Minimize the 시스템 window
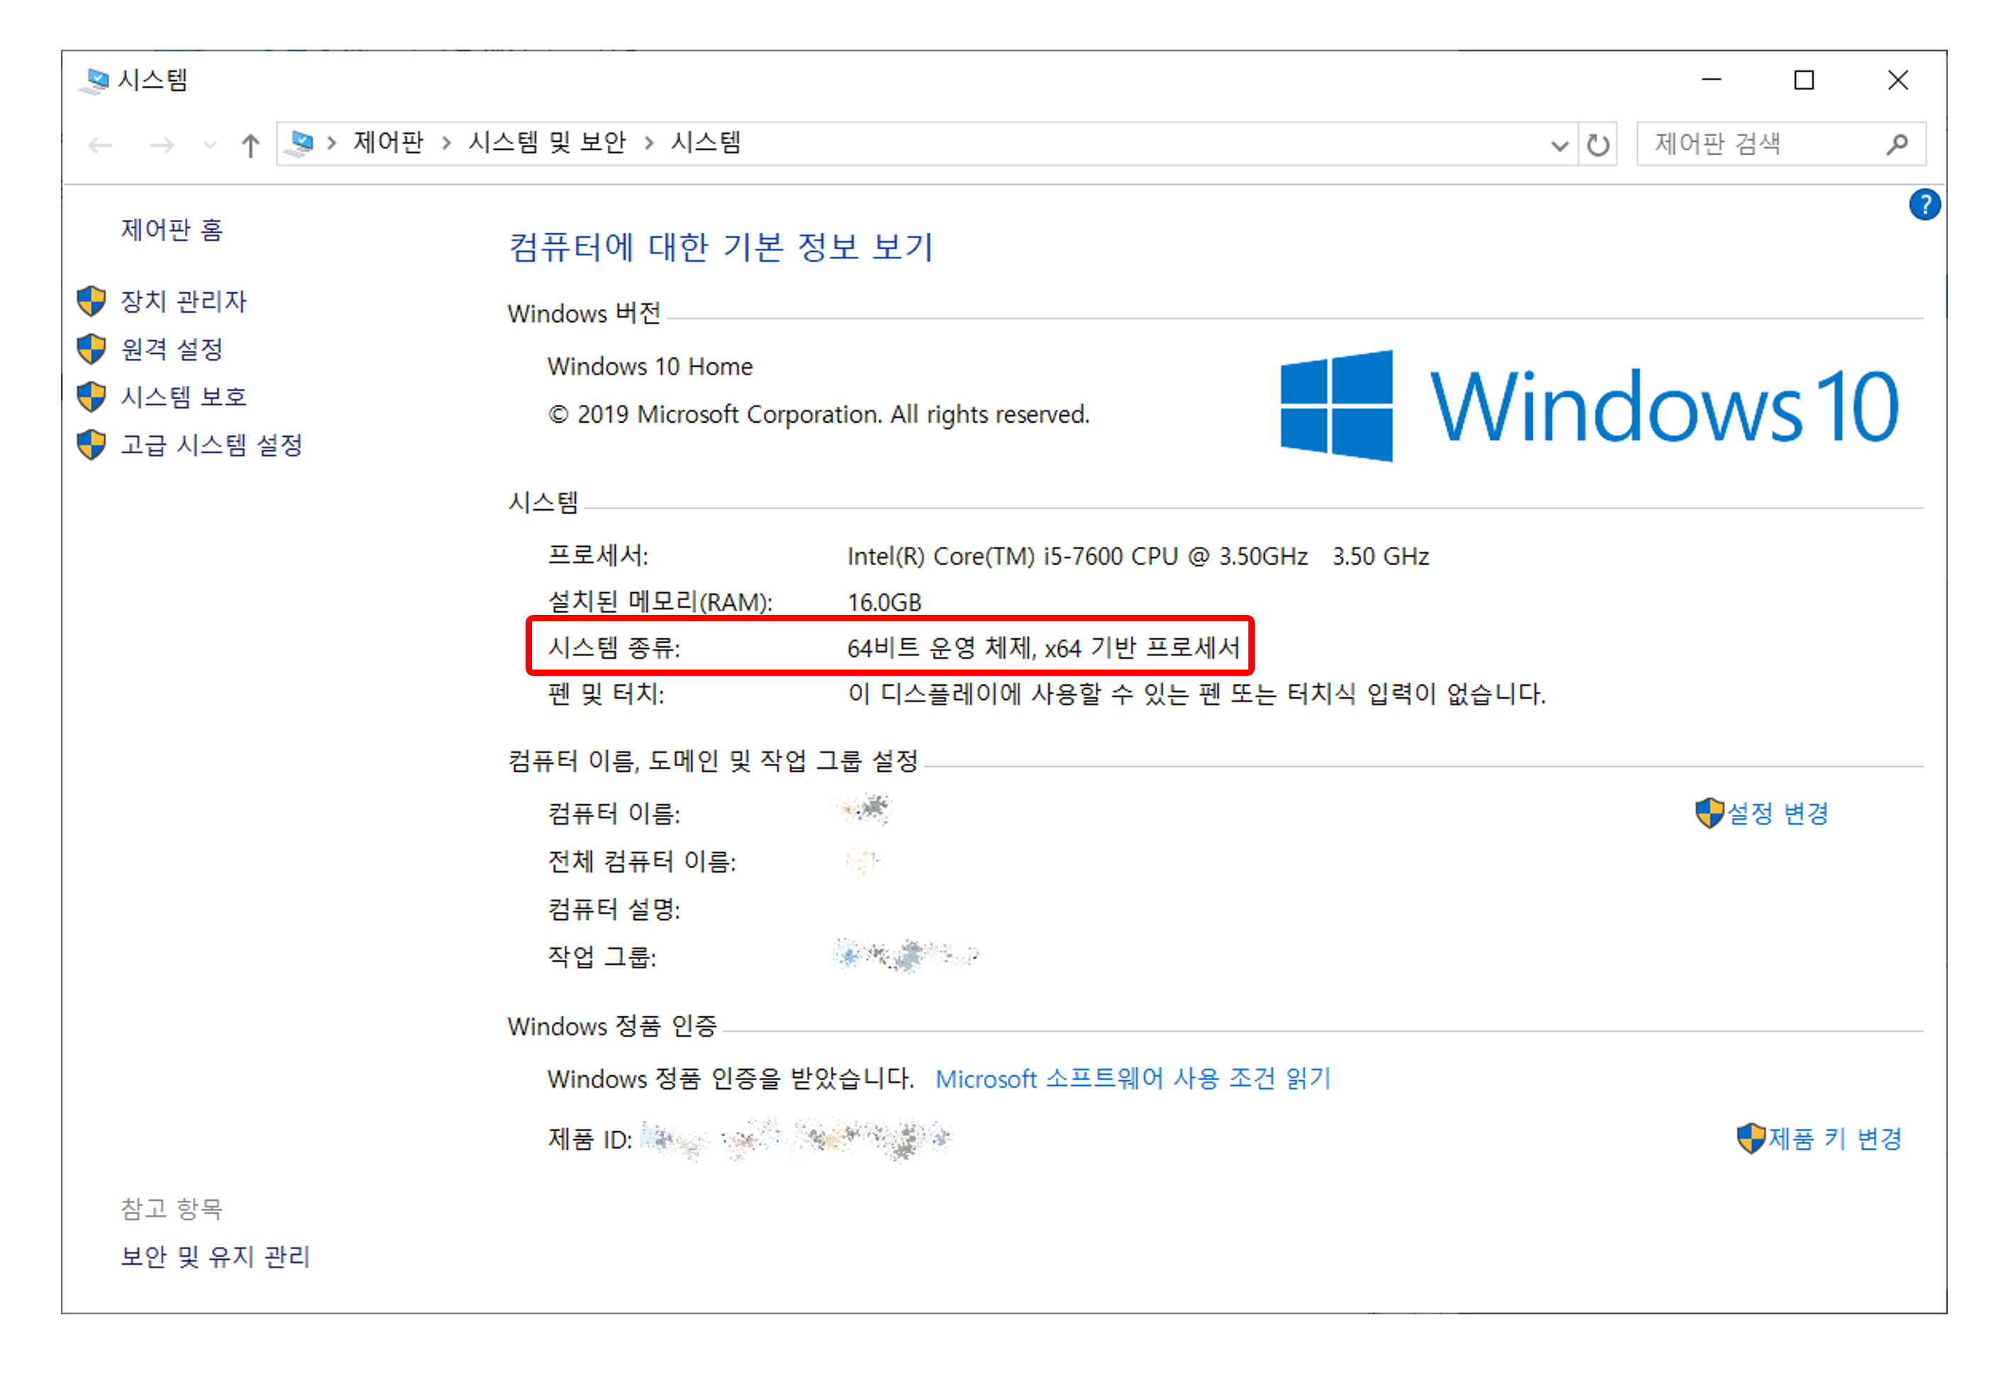Screen dimensions: 2013x1376 click(1711, 81)
